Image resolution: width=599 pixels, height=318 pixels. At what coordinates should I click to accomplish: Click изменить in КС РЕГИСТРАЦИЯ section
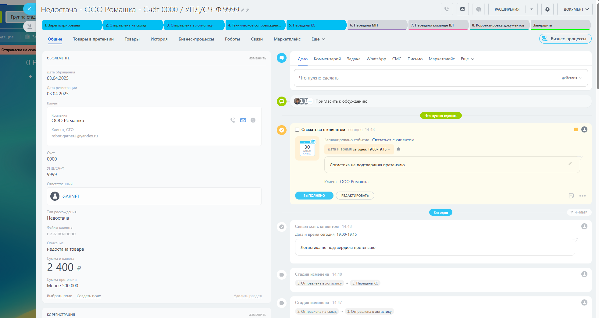point(257,314)
